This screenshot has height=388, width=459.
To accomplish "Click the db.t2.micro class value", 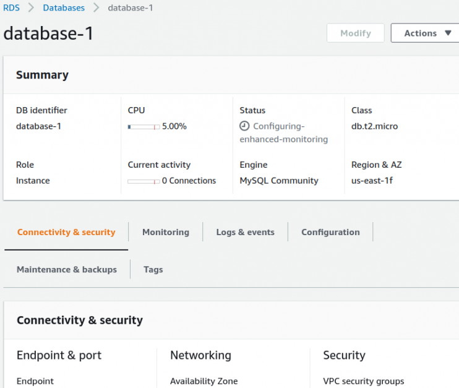I will click(x=374, y=126).
